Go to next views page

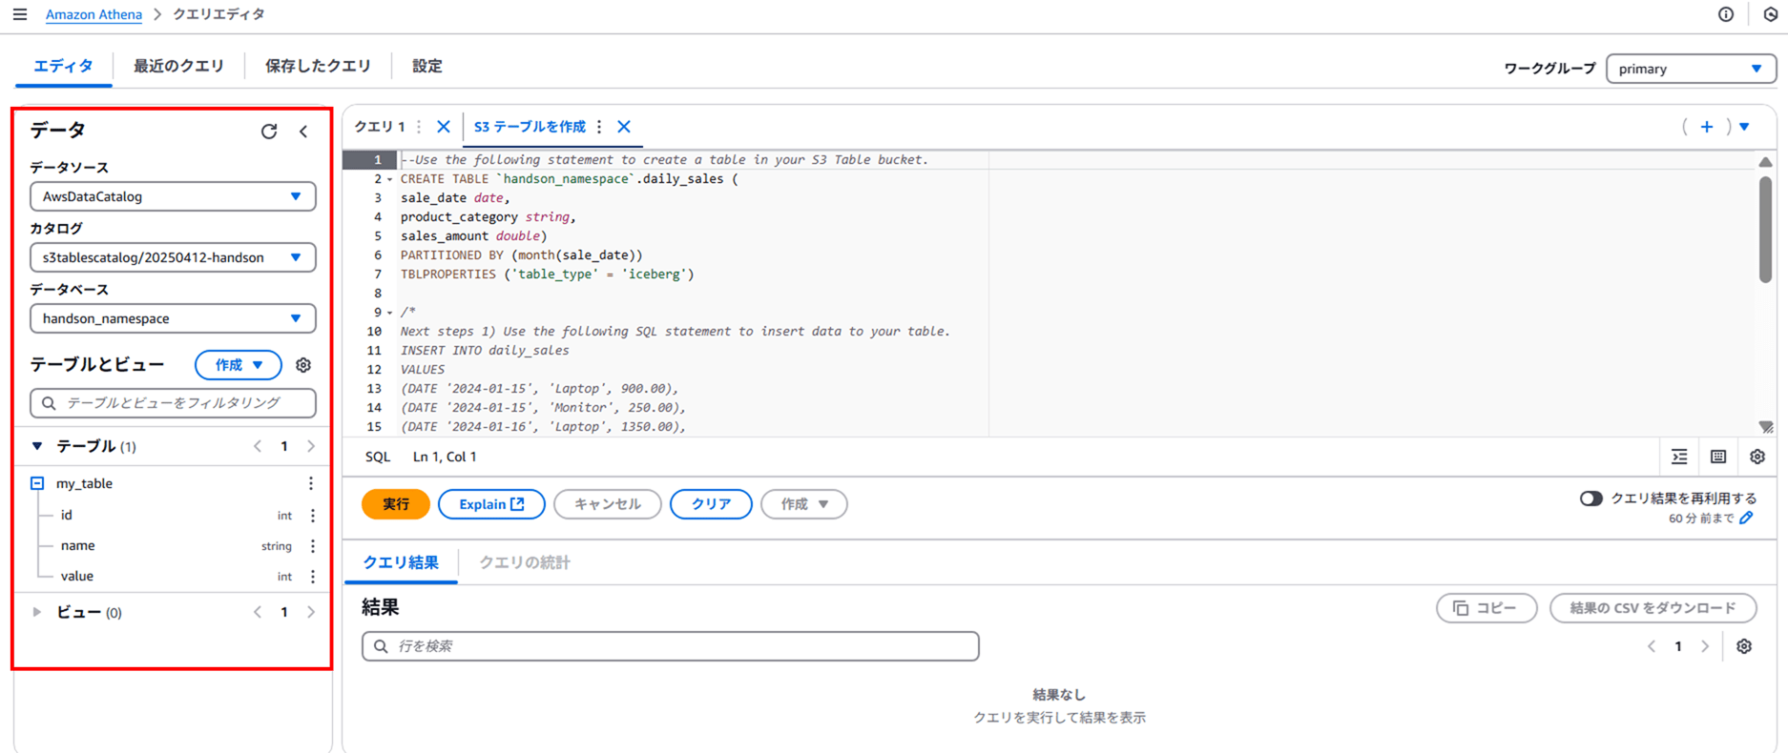coord(311,612)
